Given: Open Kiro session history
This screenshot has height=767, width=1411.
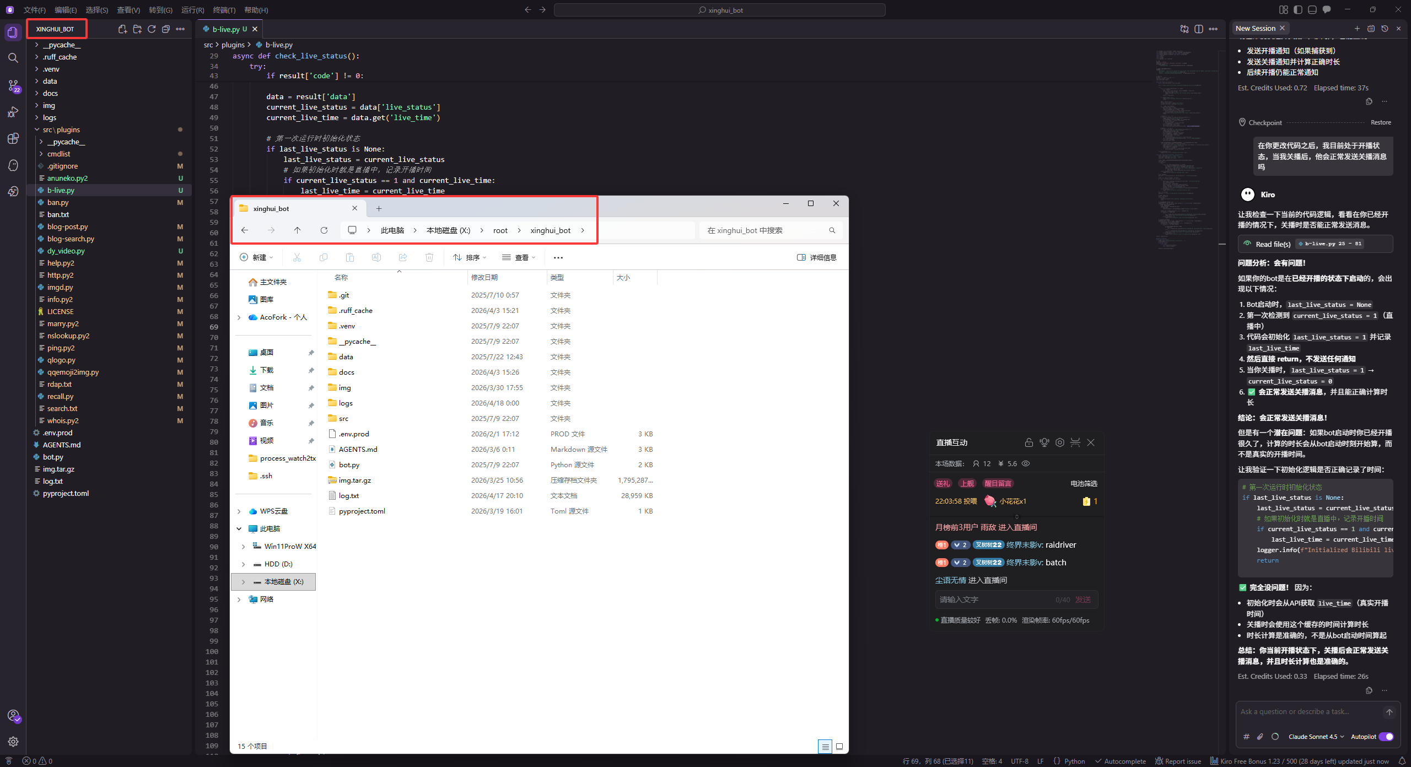Looking at the screenshot, I should point(1385,28).
